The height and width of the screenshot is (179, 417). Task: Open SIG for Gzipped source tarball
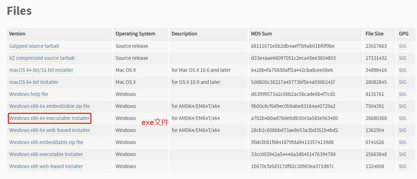pyautogui.click(x=402, y=46)
